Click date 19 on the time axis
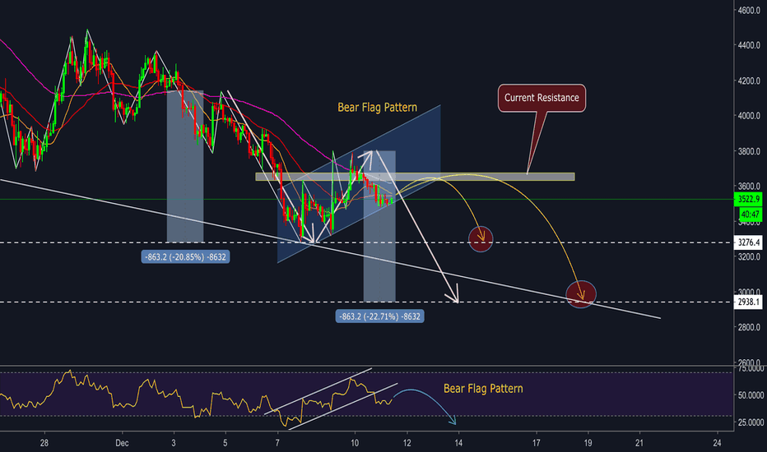 [x=588, y=443]
